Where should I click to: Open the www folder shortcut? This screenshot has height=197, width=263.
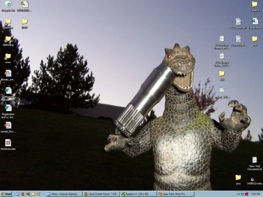[8, 59]
